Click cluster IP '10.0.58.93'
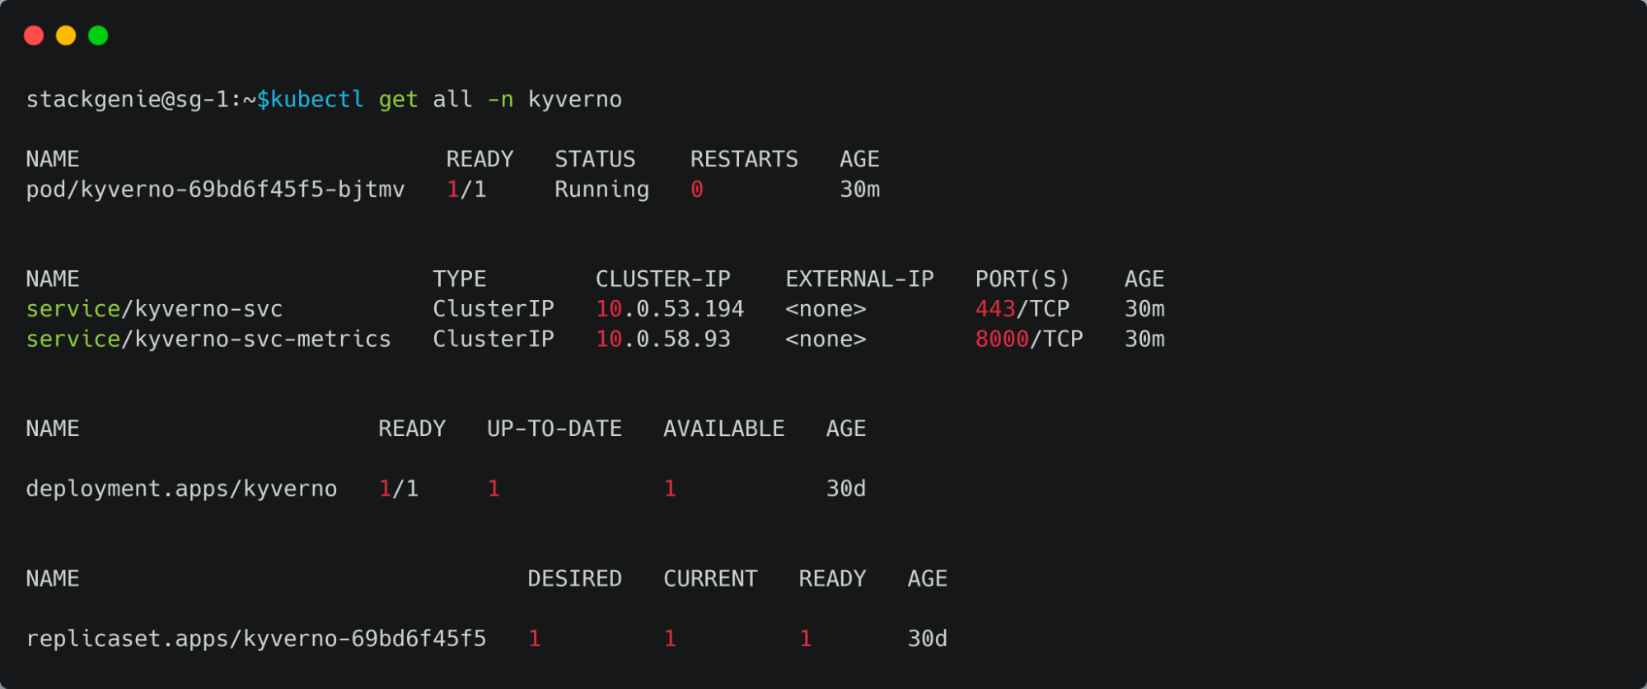Image resolution: width=1647 pixels, height=689 pixels. click(x=663, y=339)
